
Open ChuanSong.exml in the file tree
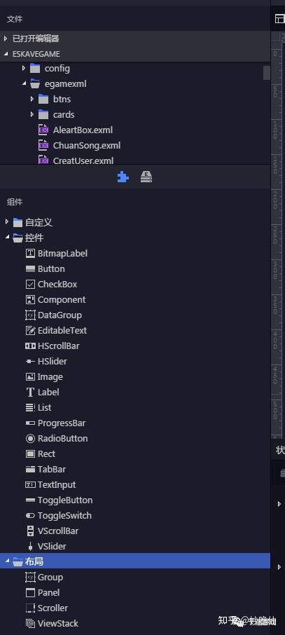click(80, 145)
